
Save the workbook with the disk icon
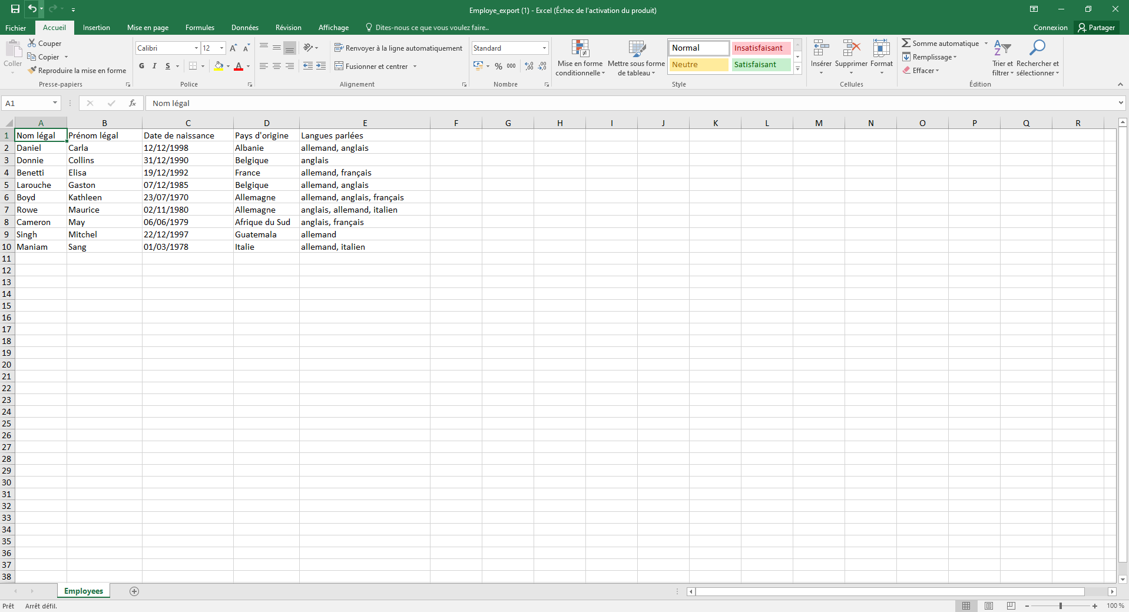[x=15, y=9]
